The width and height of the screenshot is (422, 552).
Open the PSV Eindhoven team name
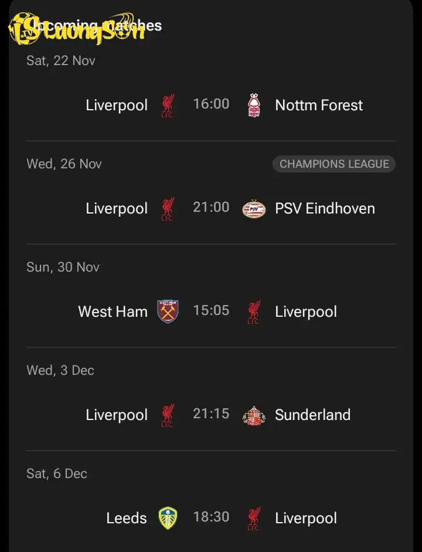tap(325, 209)
